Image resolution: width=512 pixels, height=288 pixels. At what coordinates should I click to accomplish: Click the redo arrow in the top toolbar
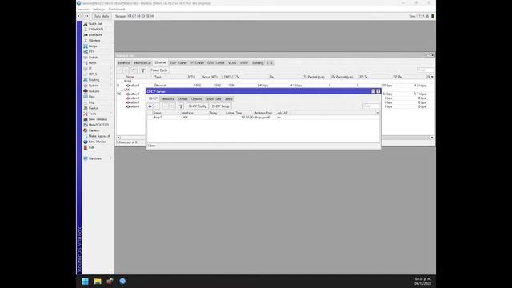pyautogui.click(x=87, y=16)
